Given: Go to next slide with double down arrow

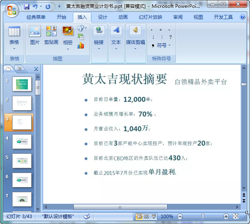Looking at the screenshot, I should [x=244, y=201].
